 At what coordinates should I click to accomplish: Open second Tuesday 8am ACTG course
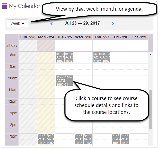pyautogui.click(x=69, y=57)
